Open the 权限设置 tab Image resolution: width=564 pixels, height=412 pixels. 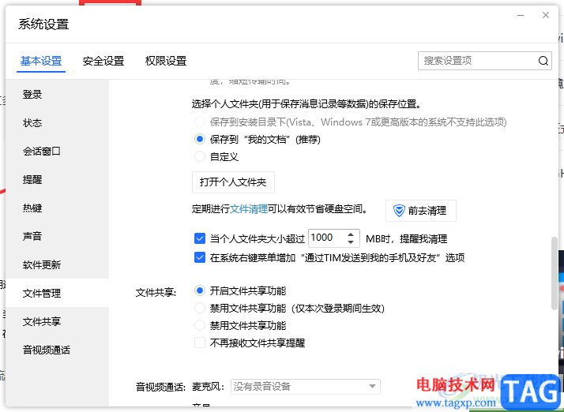point(166,61)
